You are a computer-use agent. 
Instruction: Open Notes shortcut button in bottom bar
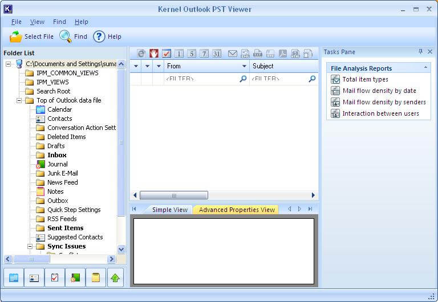(96, 277)
